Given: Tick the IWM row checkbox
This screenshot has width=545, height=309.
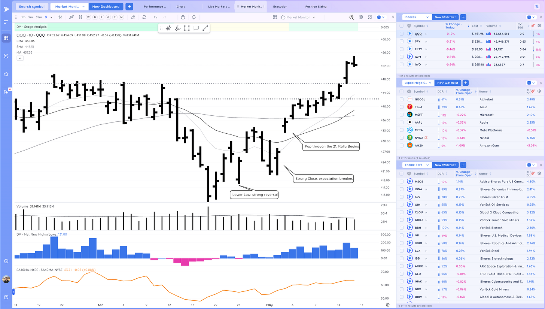Looking at the screenshot, I should click(401, 57).
